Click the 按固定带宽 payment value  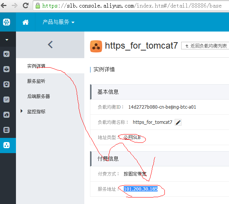[135, 174]
